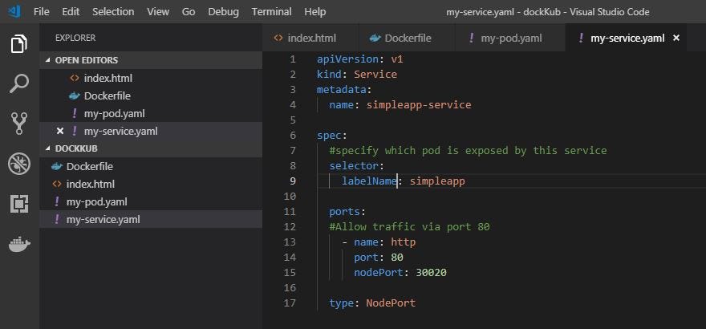Select my-pod.yaml in the DOCKKUB folder
The width and height of the screenshot is (706, 329).
click(96, 202)
